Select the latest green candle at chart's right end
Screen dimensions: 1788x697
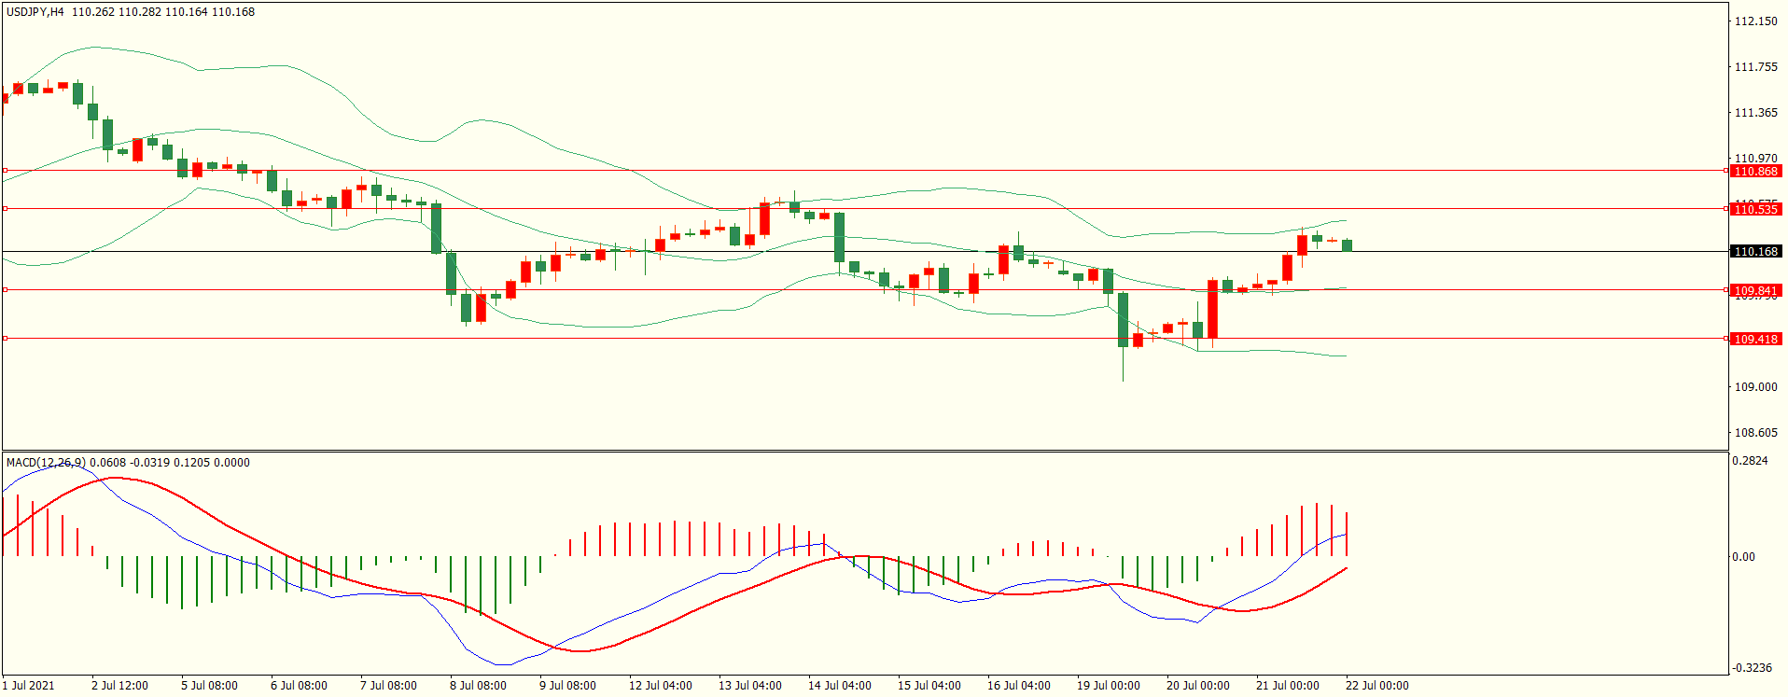click(1347, 245)
